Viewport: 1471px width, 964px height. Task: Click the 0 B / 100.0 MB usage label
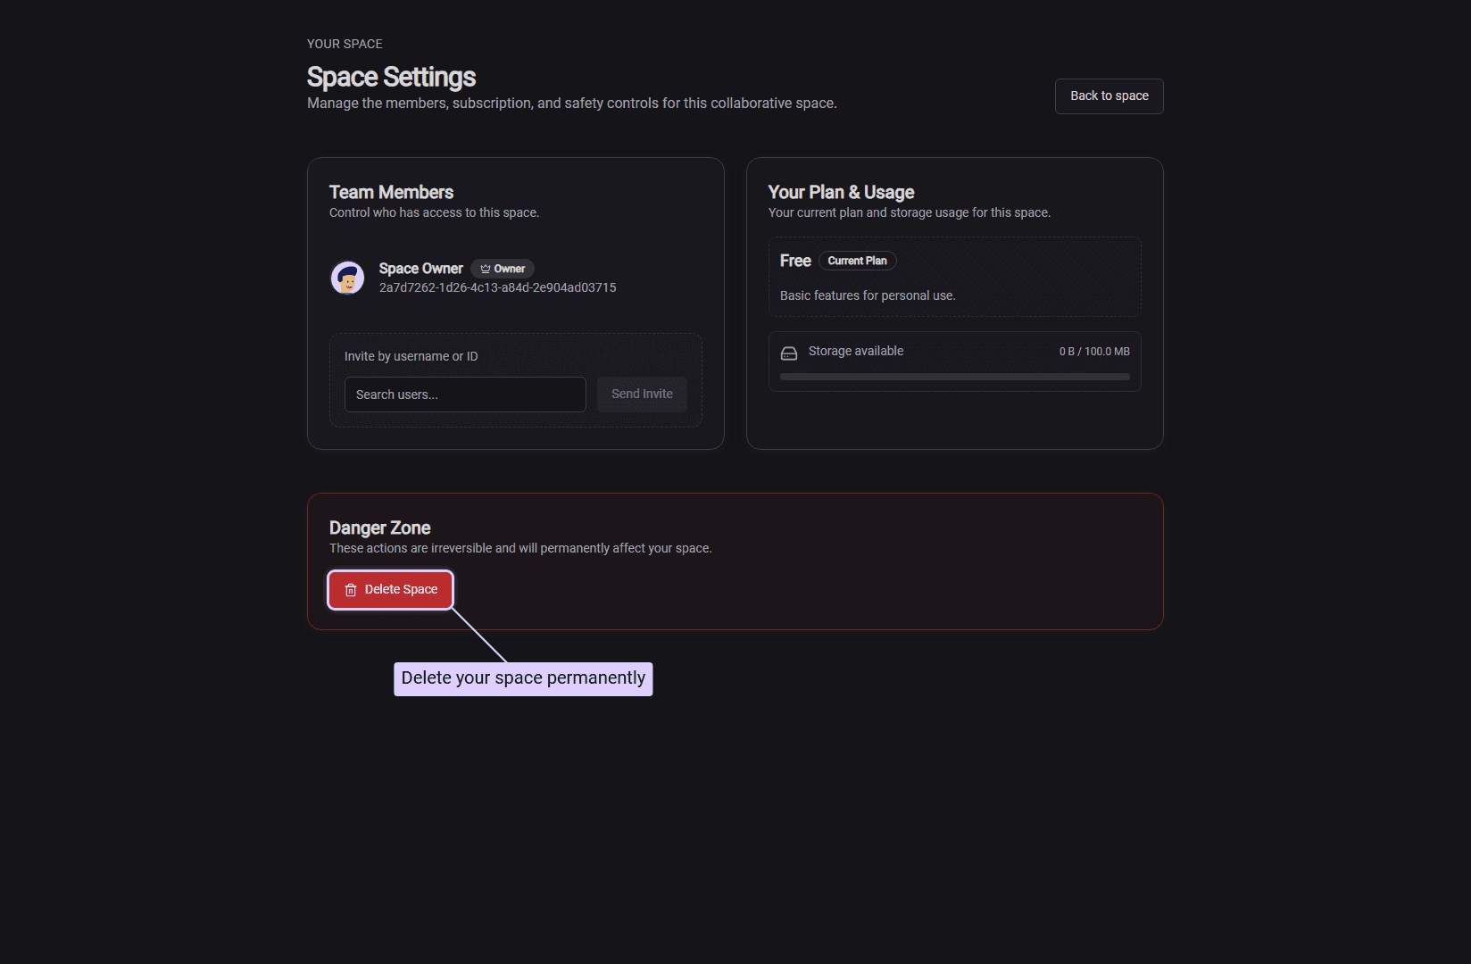[x=1093, y=351]
